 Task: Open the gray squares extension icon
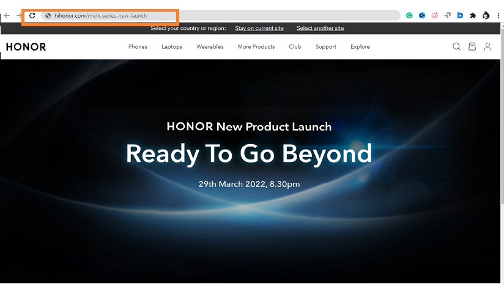pos(448,15)
